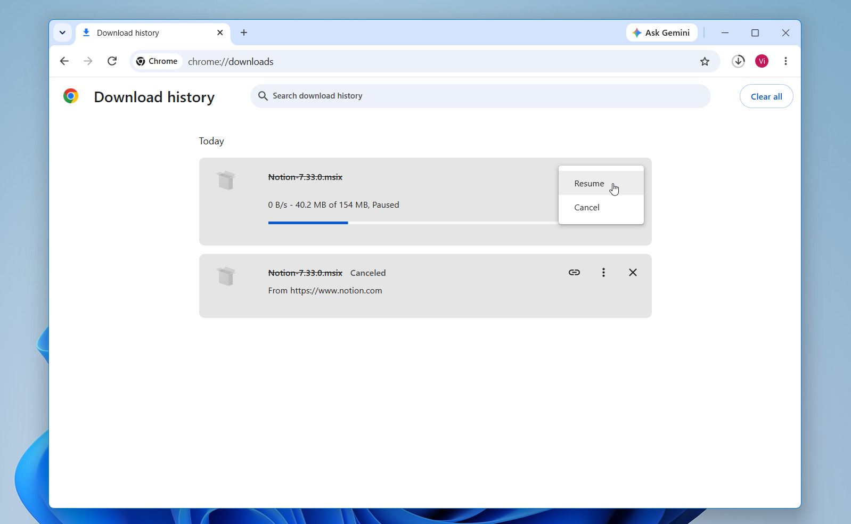The height and width of the screenshot is (524, 851).
Task: Click the Canceled status label
Action: point(368,273)
